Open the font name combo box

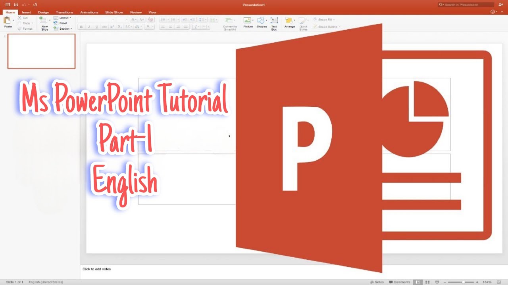(x=96, y=19)
